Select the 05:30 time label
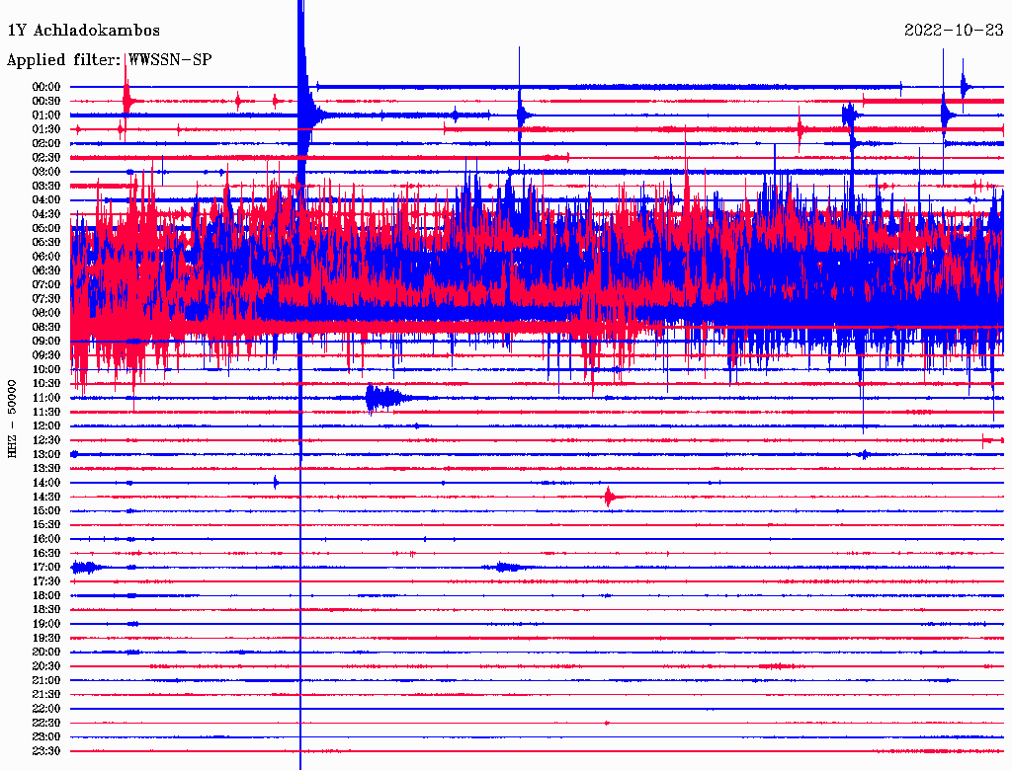This screenshot has width=1012, height=770. click(46, 243)
